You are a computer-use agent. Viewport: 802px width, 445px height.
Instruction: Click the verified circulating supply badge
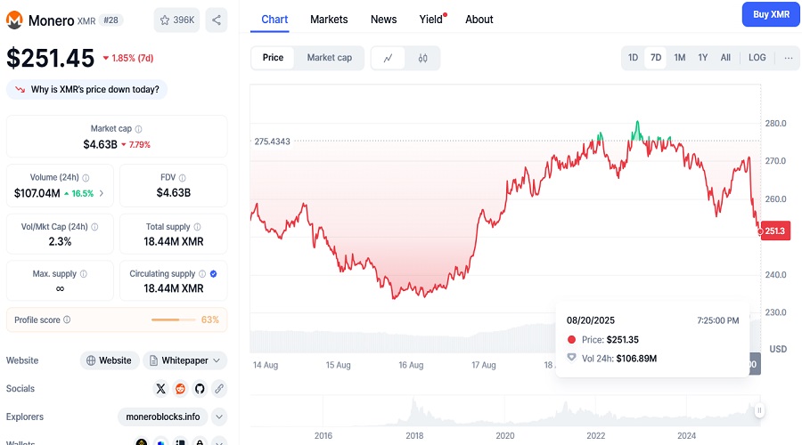[213, 274]
